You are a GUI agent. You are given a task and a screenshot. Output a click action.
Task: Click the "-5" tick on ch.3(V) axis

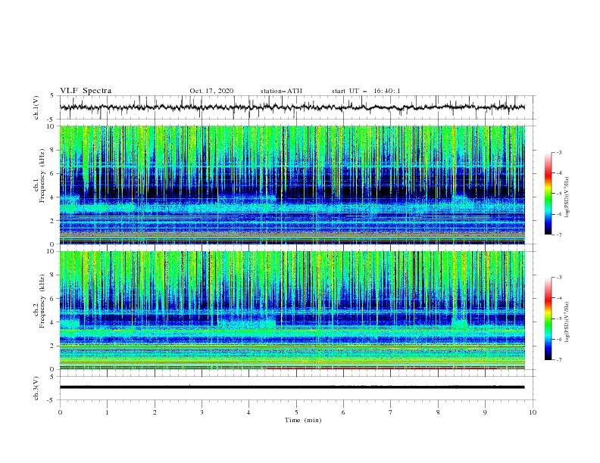[51, 400]
